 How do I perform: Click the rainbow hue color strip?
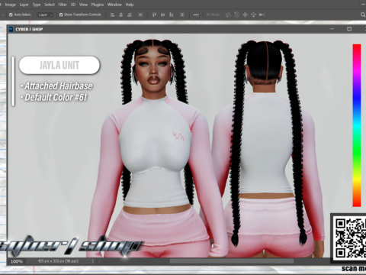pos(357,125)
